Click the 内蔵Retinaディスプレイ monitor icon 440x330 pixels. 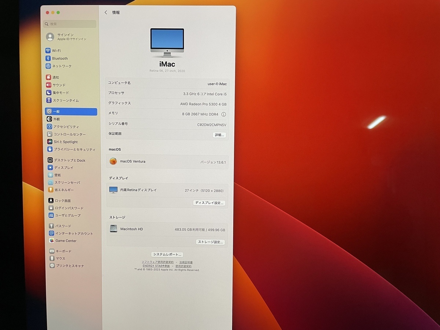point(113,190)
